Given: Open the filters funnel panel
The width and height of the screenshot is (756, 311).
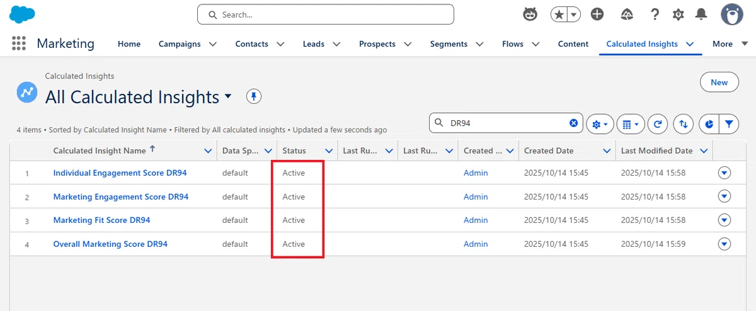Looking at the screenshot, I should [x=729, y=125].
